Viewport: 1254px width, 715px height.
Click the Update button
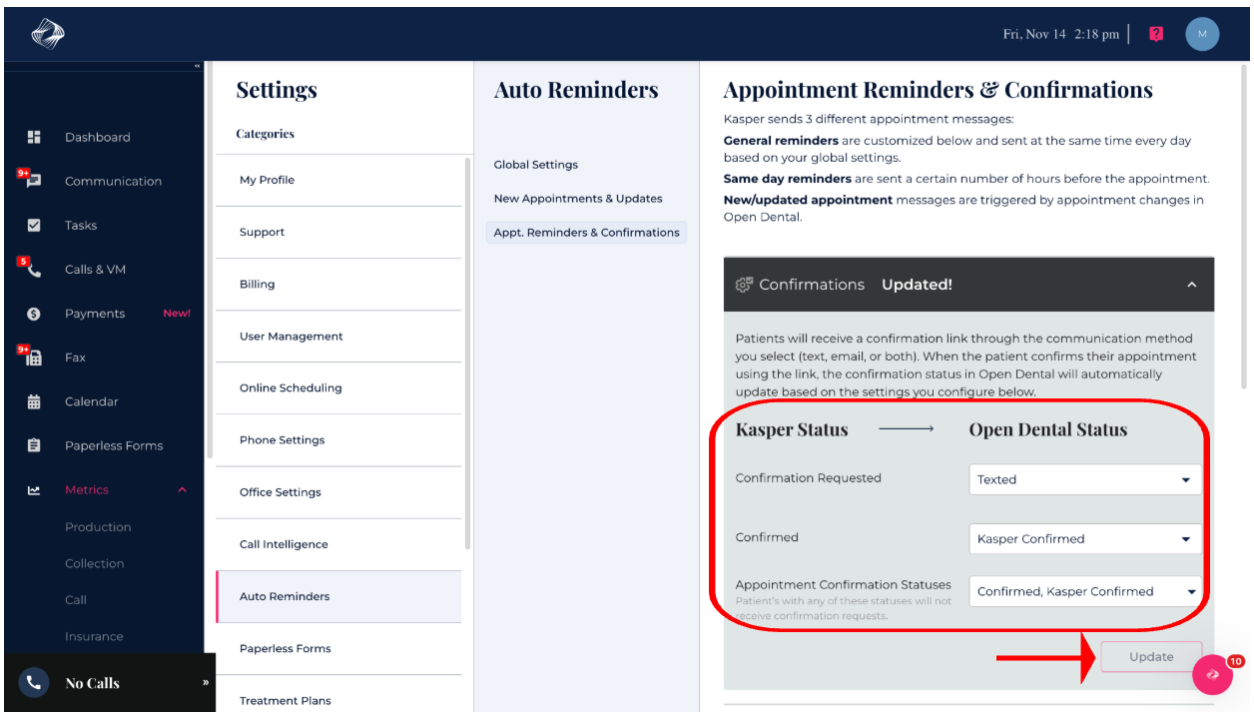(x=1150, y=657)
